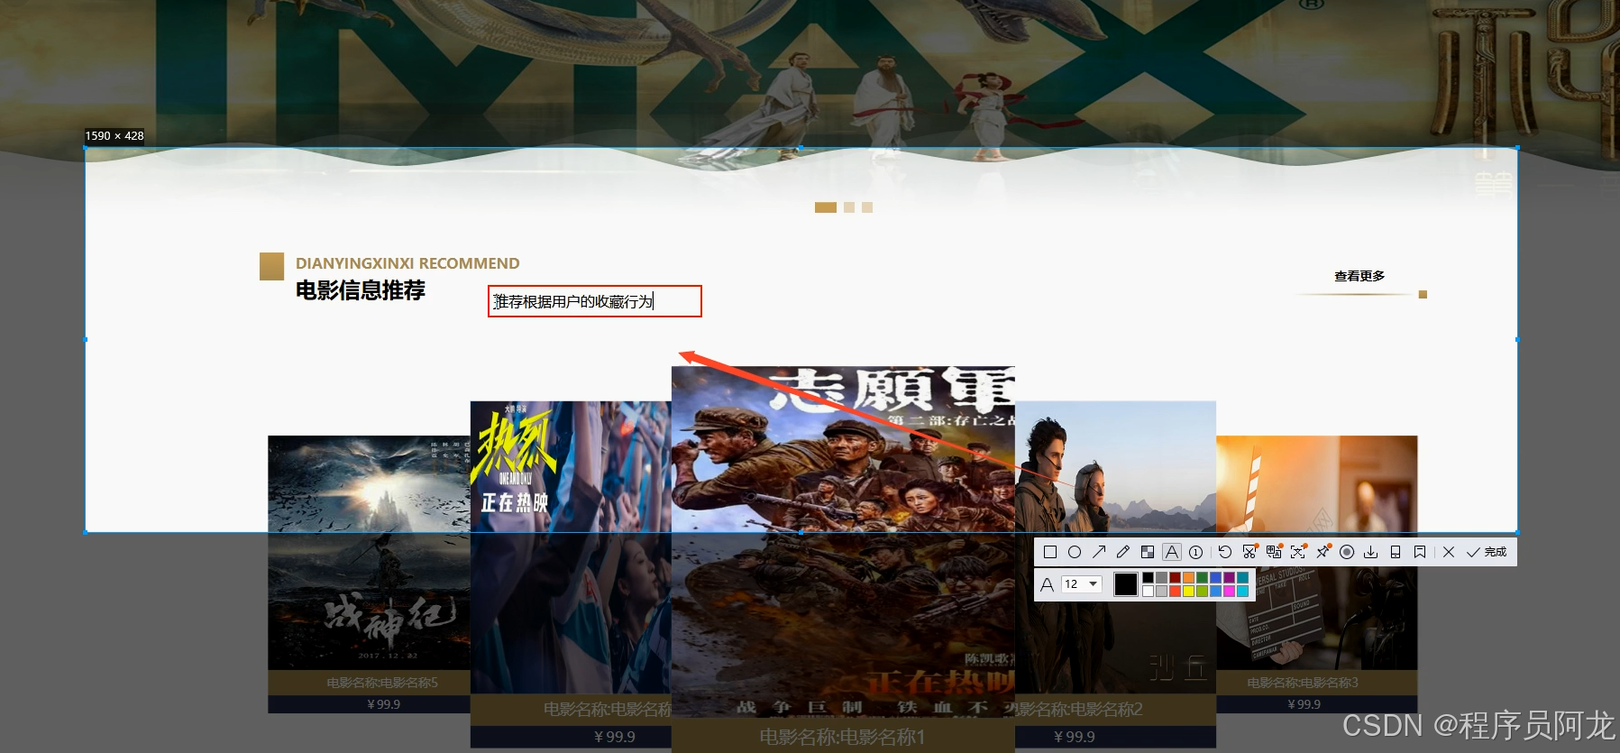This screenshot has width=1620, height=753.
Task: Select the rectangle annotation tool
Action: [1050, 552]
